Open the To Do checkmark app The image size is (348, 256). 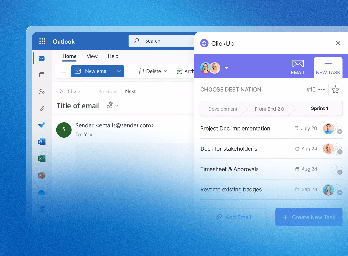tap(42, 125)
